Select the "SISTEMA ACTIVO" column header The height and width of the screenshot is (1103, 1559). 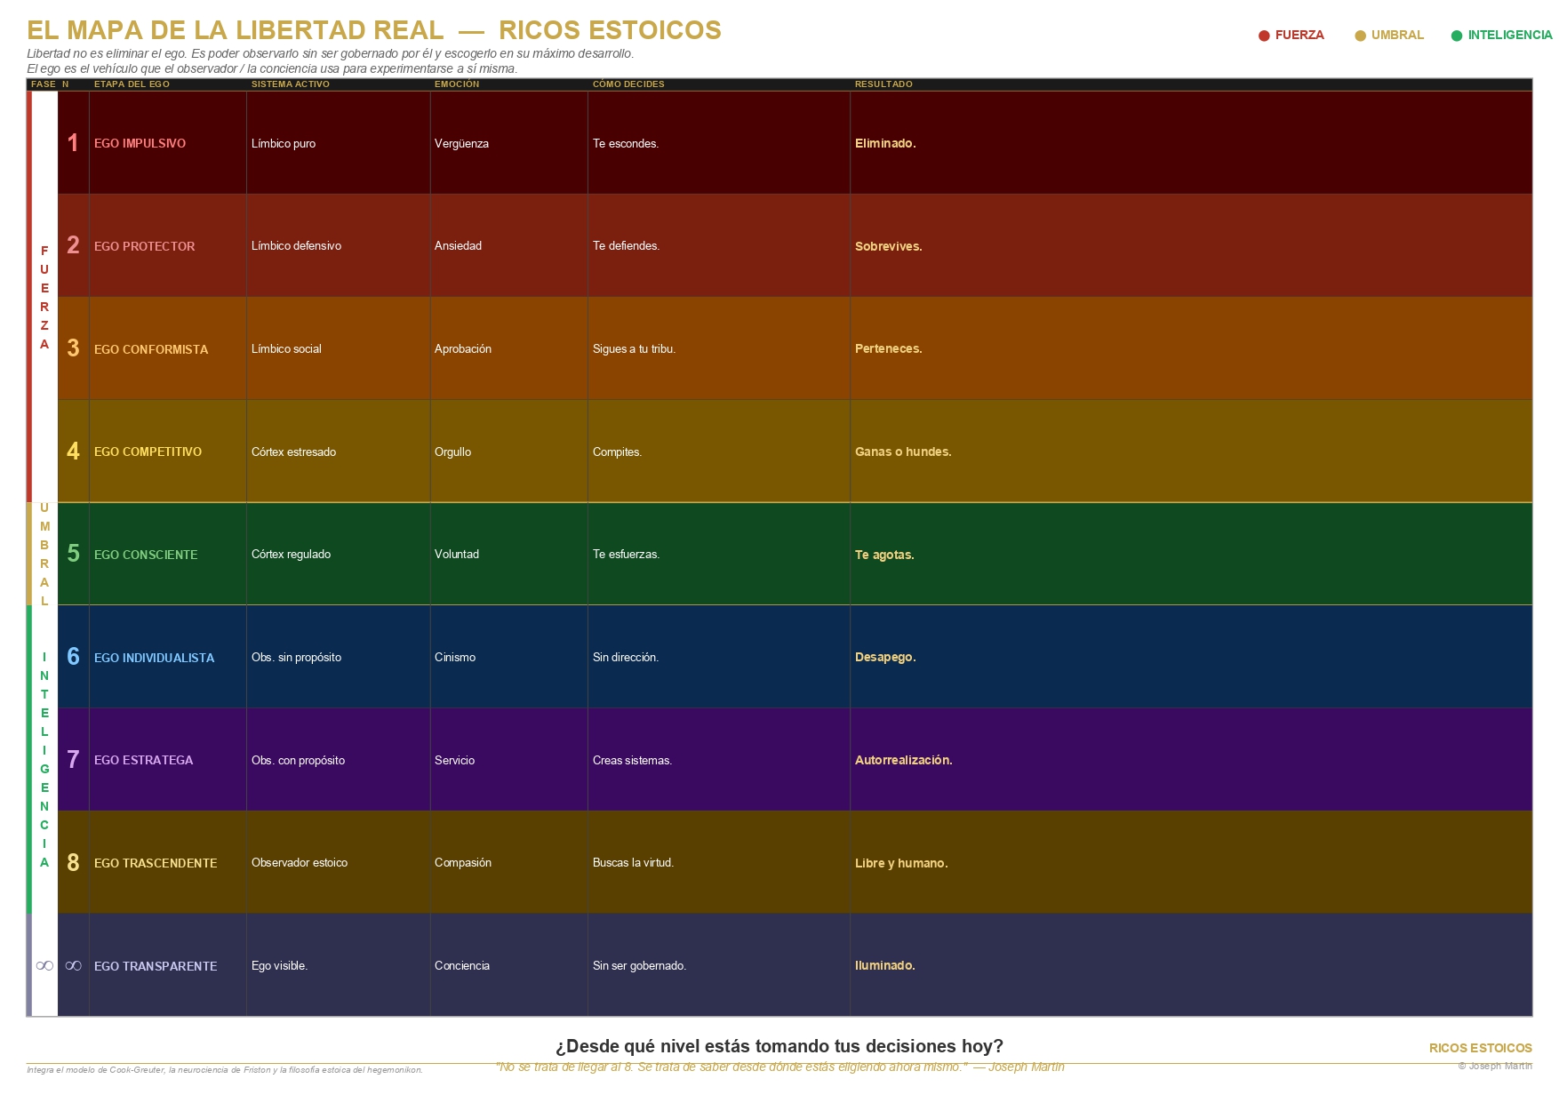tap(291, 84)
